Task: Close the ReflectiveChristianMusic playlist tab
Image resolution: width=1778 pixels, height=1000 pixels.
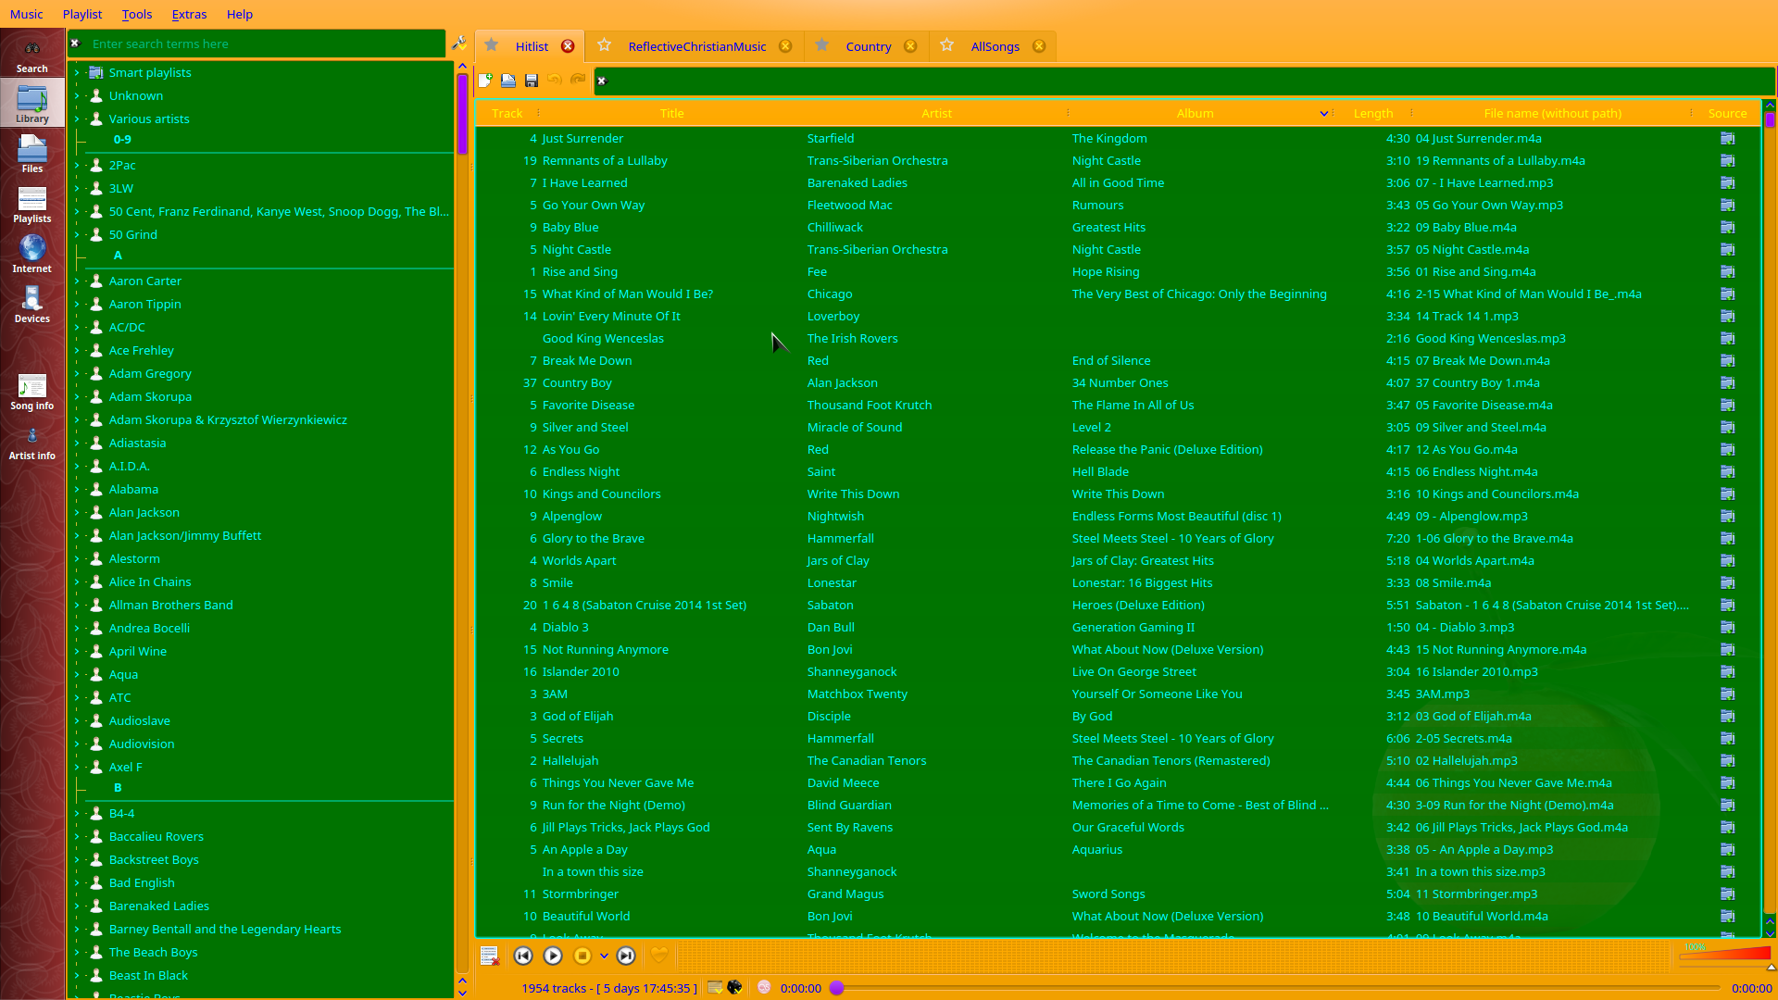Action: coord(785,46)
